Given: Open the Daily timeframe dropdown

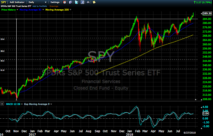Looking at the screenshot, I should pos(38,2).
